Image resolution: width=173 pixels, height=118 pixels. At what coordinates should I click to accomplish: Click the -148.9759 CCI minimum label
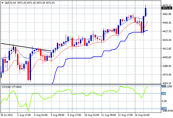point(167,111)
